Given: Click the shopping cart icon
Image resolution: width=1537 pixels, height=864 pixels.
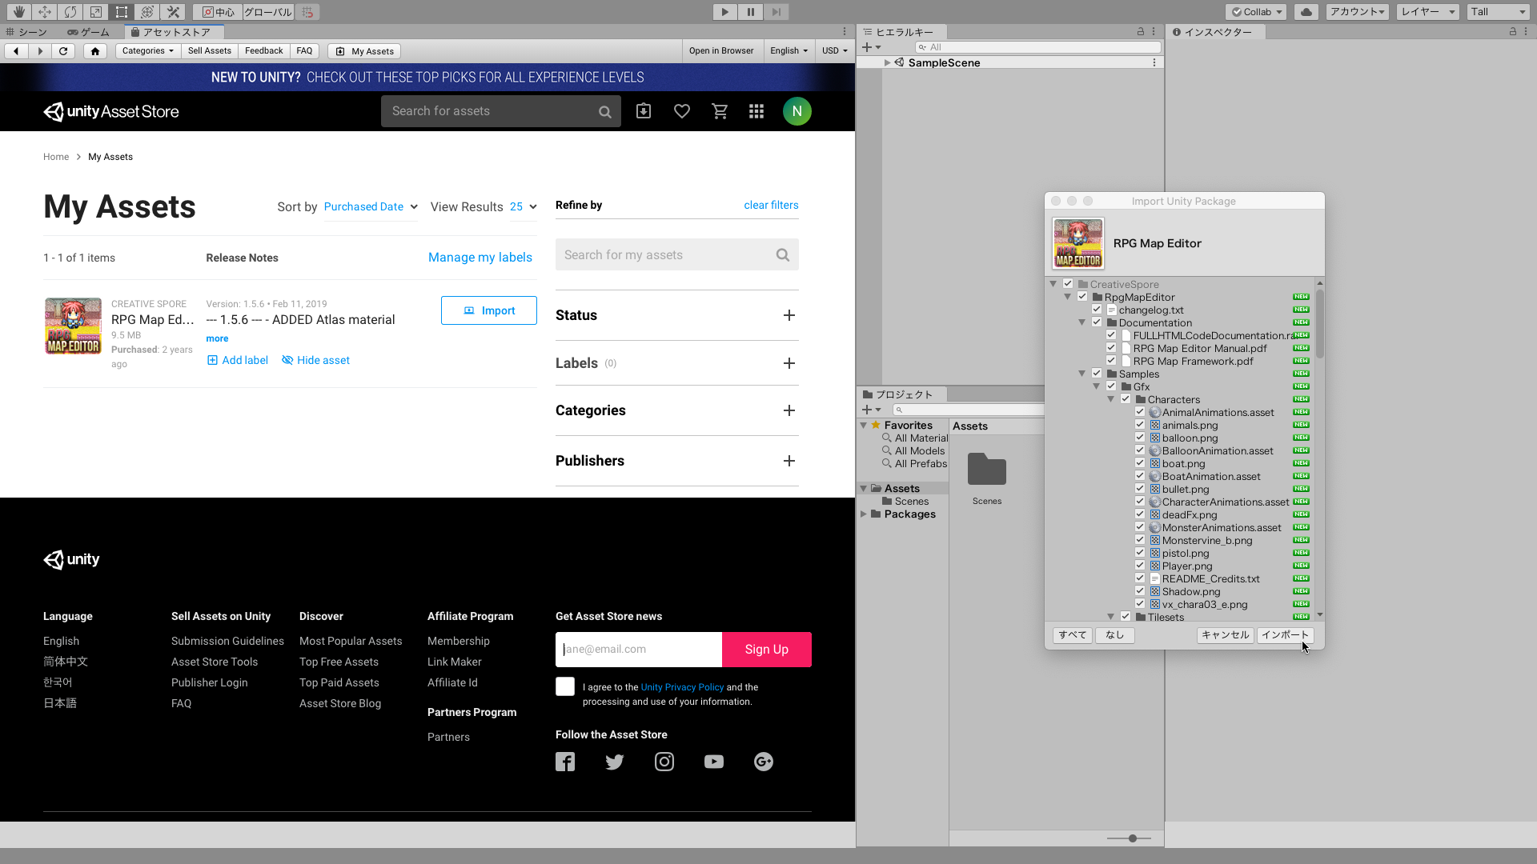Looking at the screenshot, I should 720,110.
